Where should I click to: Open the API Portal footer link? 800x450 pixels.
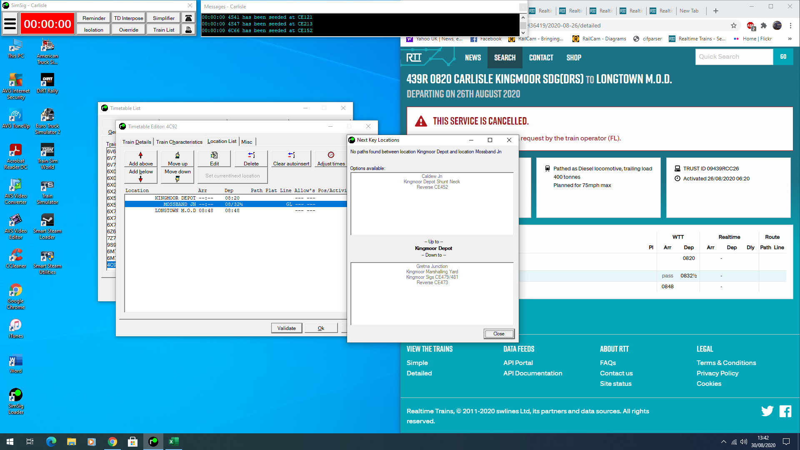[518, 363]
